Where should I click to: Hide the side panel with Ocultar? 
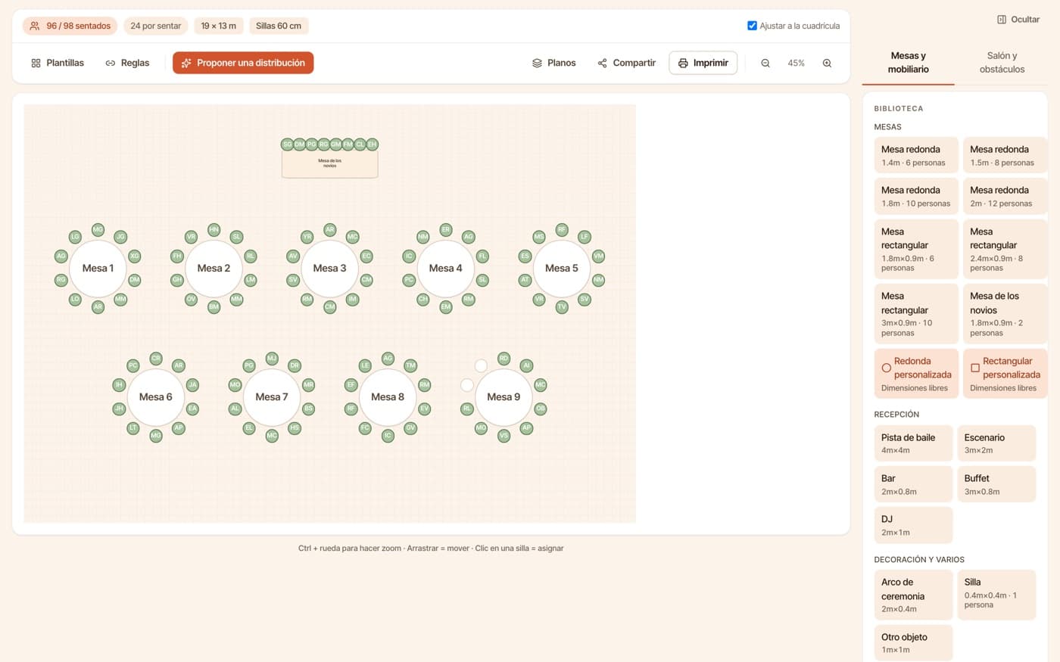[1018, 20]
